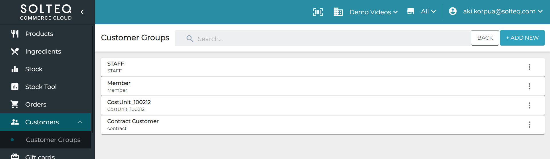Click the Products fork-and-knife icon
This screenshot has height=159, width=550.
coord(15,34)
